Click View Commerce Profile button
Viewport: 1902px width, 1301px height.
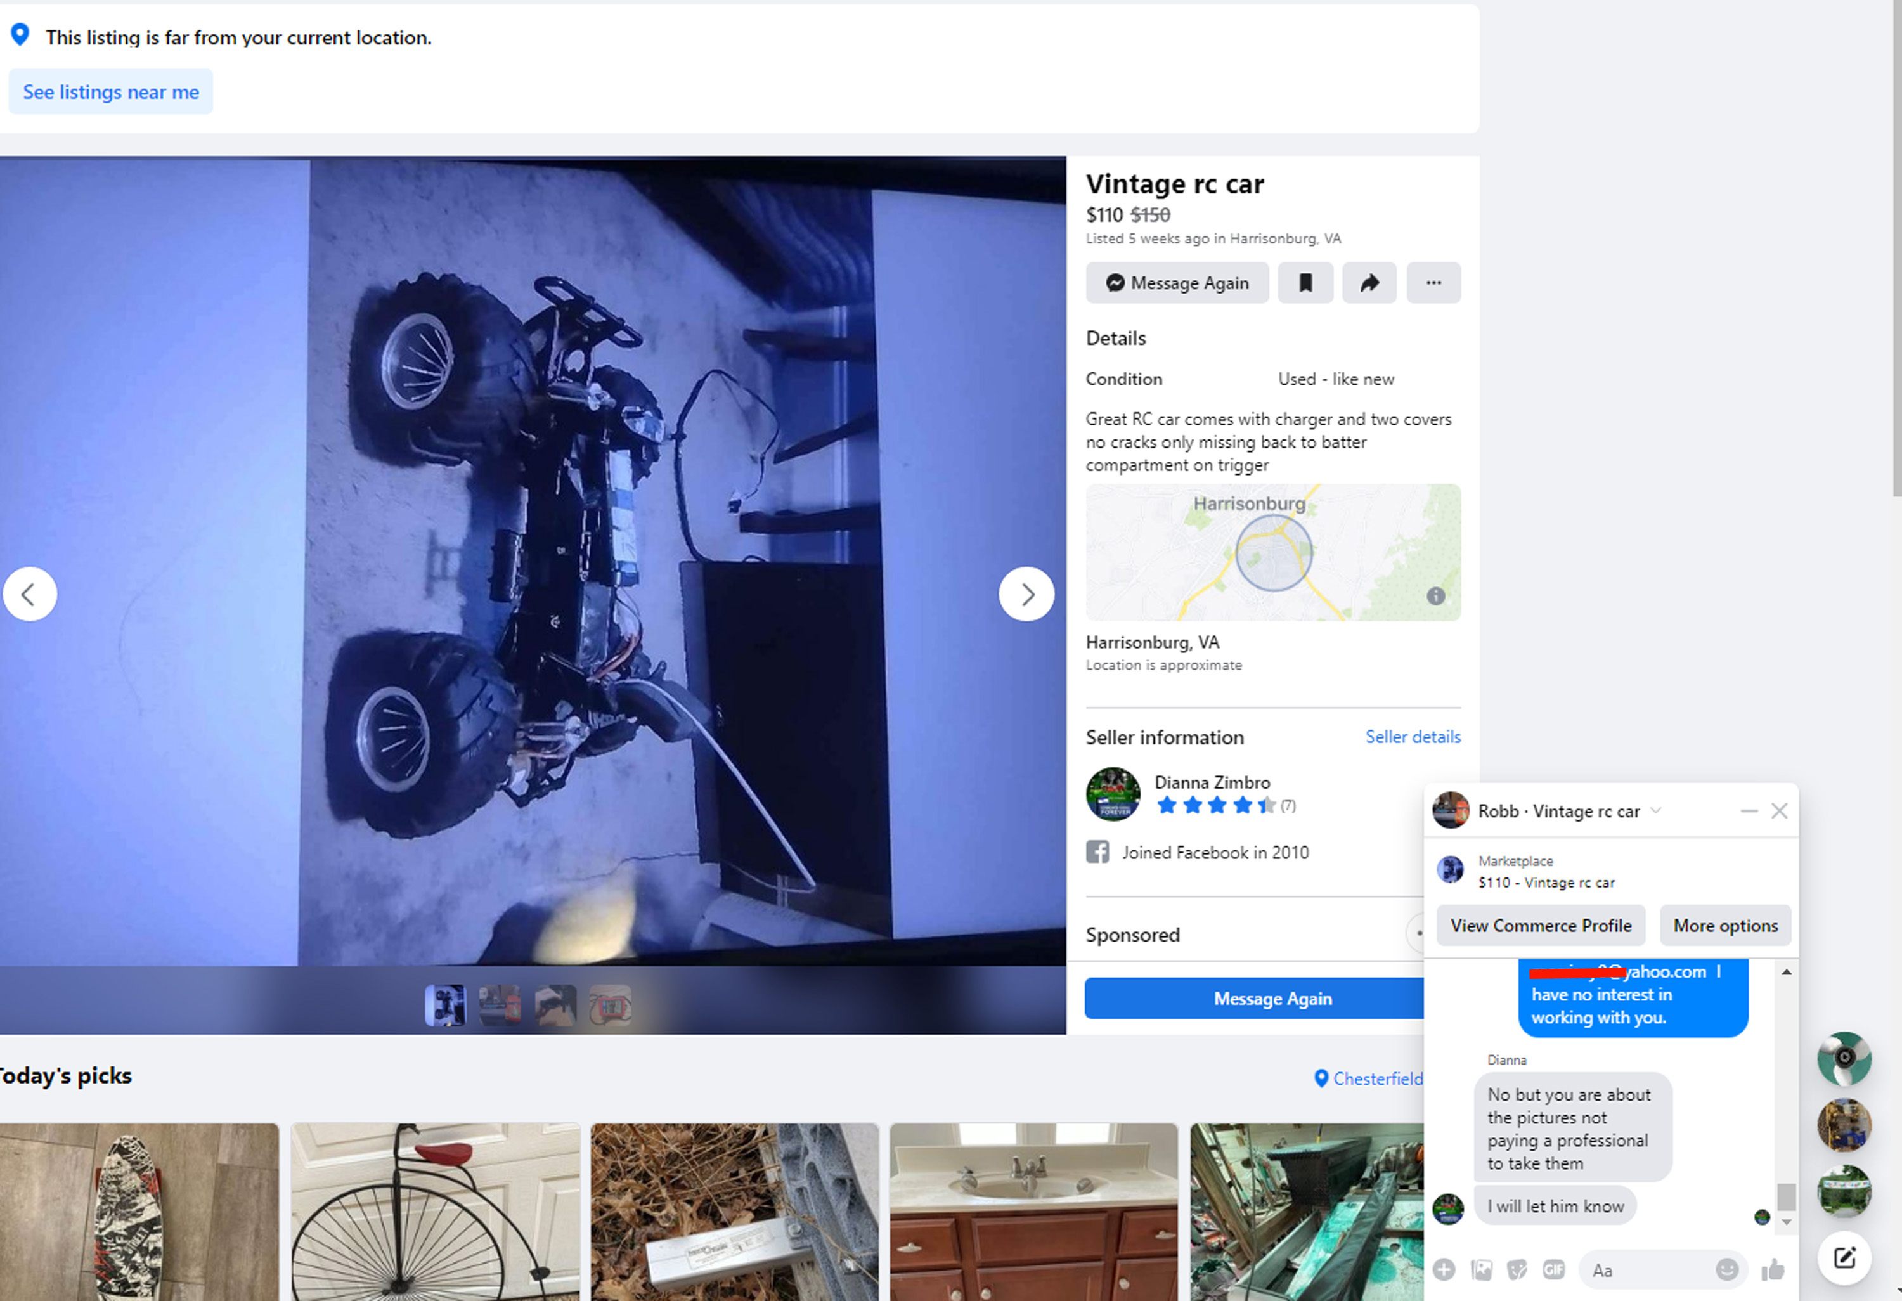click(x=1541, y=926)
